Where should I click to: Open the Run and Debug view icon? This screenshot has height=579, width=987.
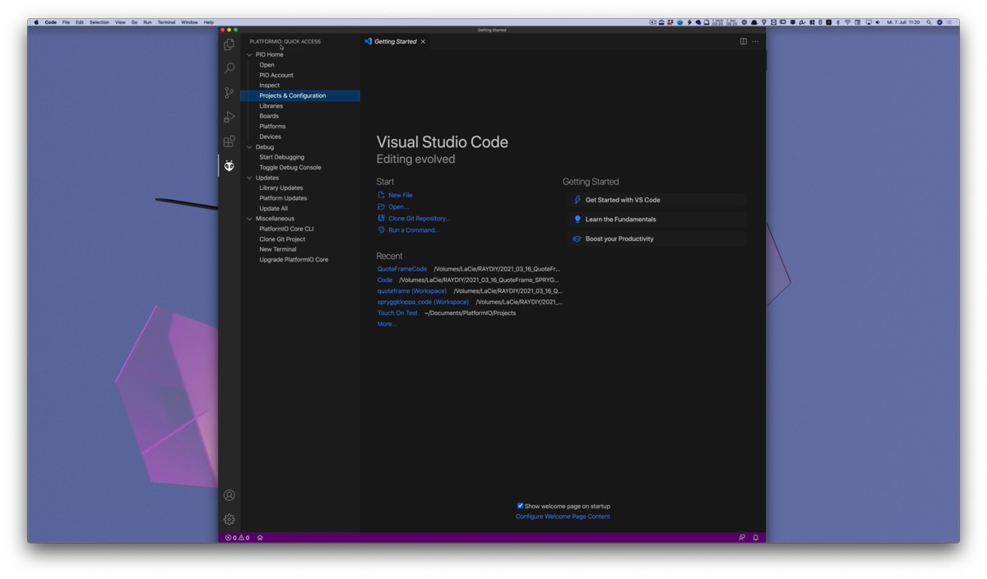pos(229,117)
